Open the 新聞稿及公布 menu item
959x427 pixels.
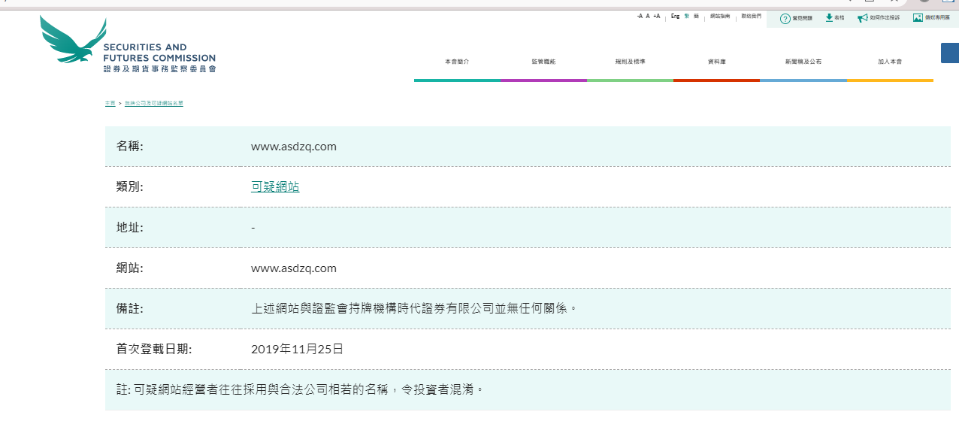pos(803,62)
